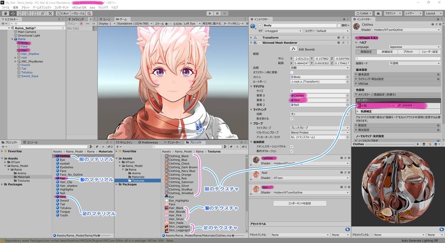Open the Tag dropdown showing Untagged
445x243 pixels.
tap(282, 31)
